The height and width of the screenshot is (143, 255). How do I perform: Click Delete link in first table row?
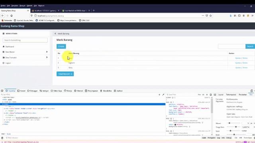pyautogui.click(x=245, y=58)
